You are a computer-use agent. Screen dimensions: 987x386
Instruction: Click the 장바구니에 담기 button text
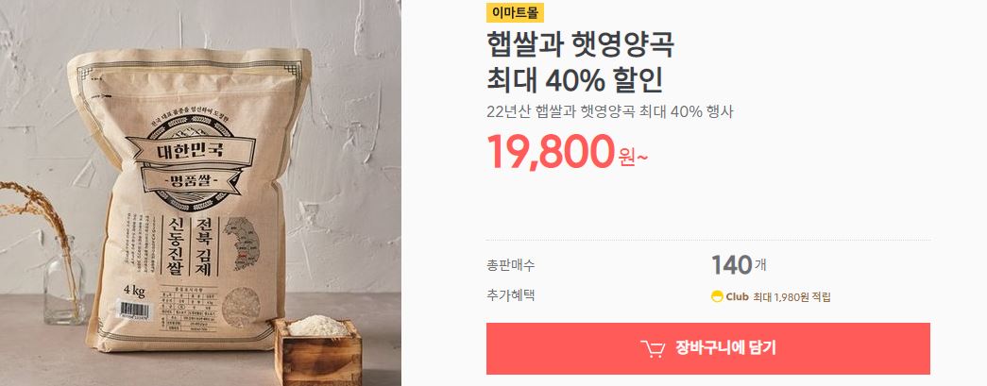pyautogui.click(x=725, y=348)
